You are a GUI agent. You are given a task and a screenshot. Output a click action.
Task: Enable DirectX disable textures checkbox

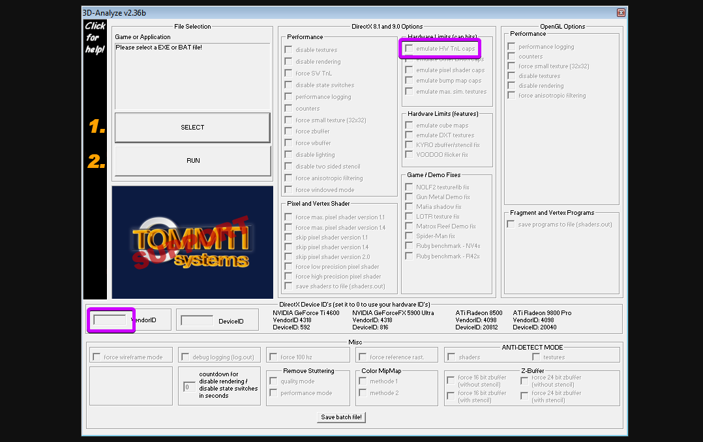[288, 49]
